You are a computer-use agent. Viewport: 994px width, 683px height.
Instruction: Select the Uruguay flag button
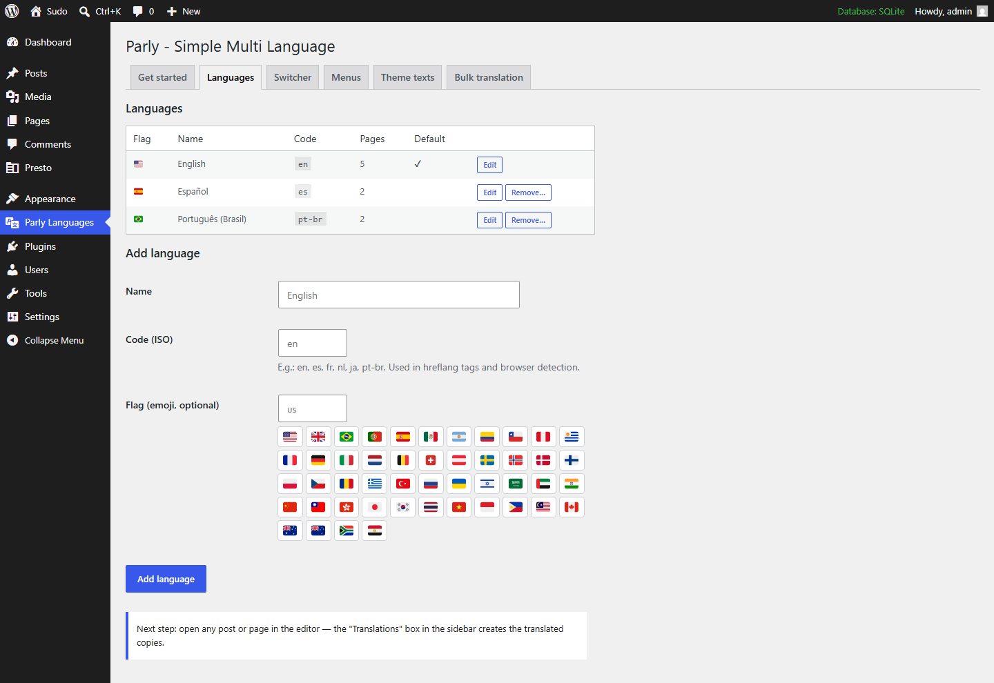(x=572, y=437)
